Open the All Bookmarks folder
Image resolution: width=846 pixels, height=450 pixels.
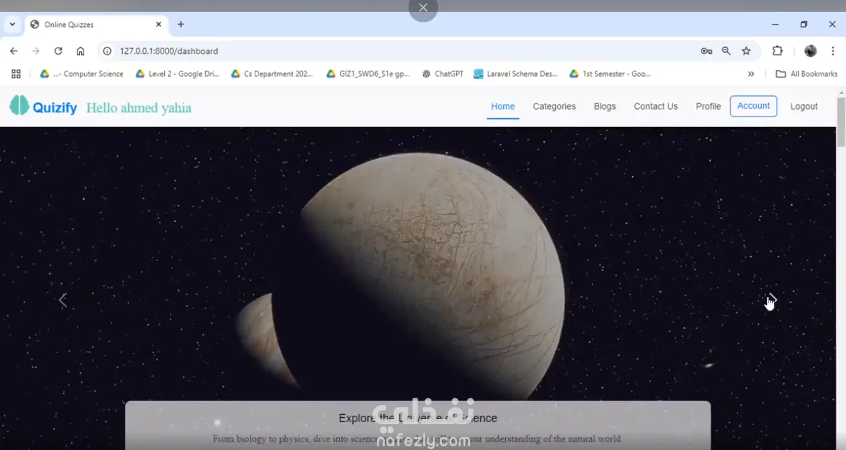pyautogui.click(x=807, y=74)
